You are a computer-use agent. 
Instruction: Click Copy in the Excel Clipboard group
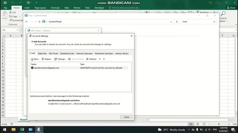[13, 16]
